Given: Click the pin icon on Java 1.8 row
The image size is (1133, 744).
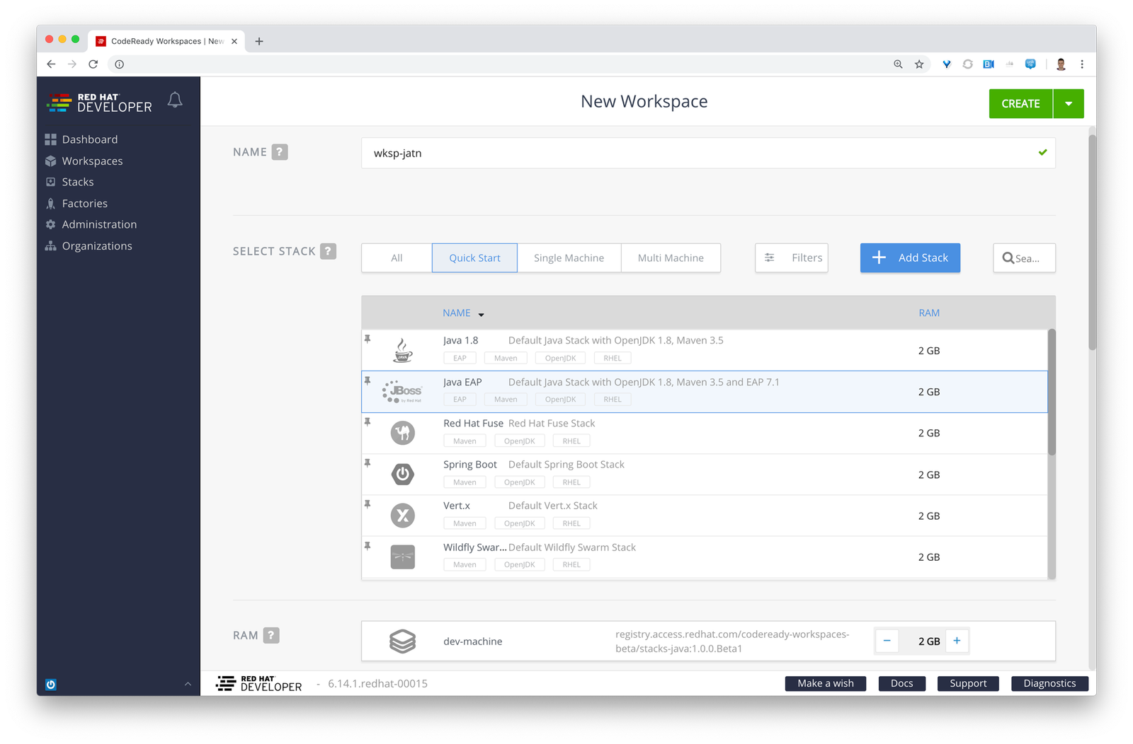Looking at the screenshot, I should click(368, 339).
